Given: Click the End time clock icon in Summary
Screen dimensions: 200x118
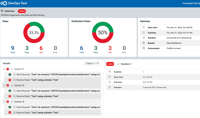Looking at the screenshot, I should point(144,32).
